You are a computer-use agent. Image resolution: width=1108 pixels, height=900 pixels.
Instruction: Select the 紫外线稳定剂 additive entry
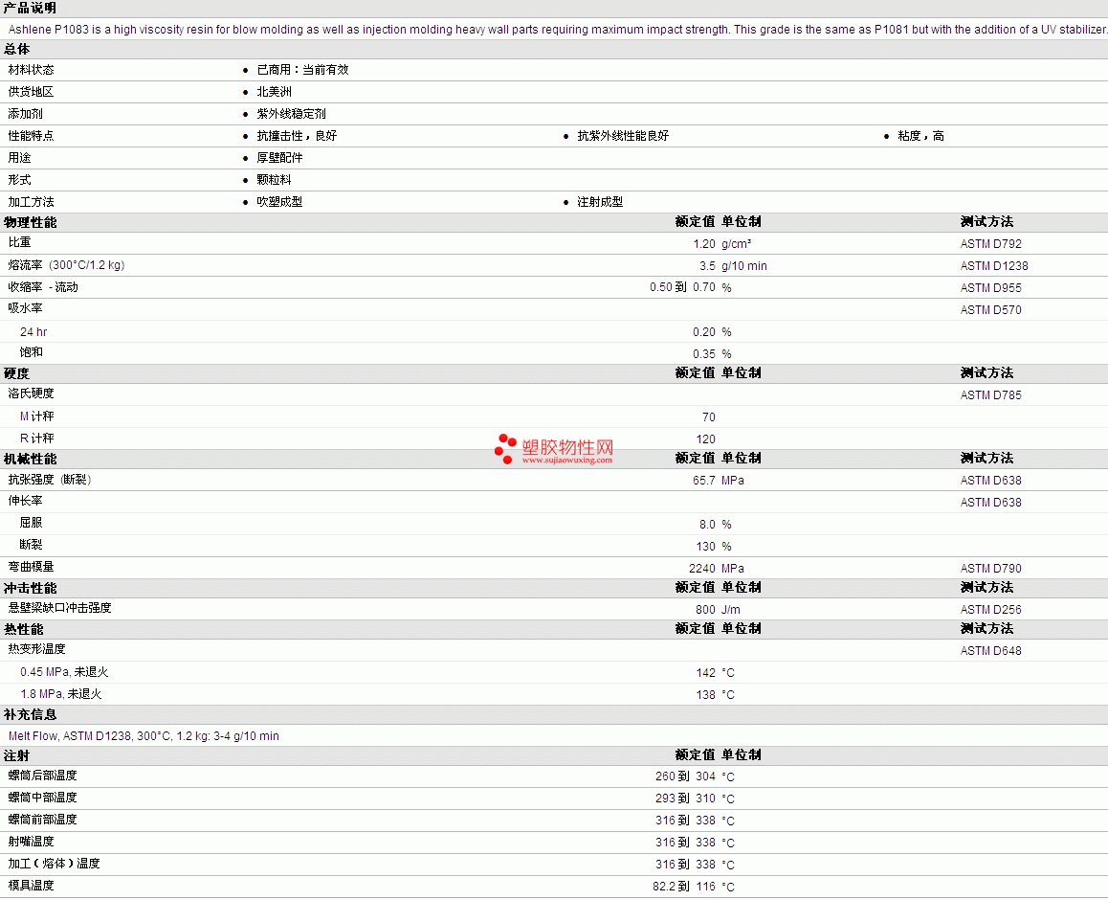pyautogui.click(x=291, y=113)
